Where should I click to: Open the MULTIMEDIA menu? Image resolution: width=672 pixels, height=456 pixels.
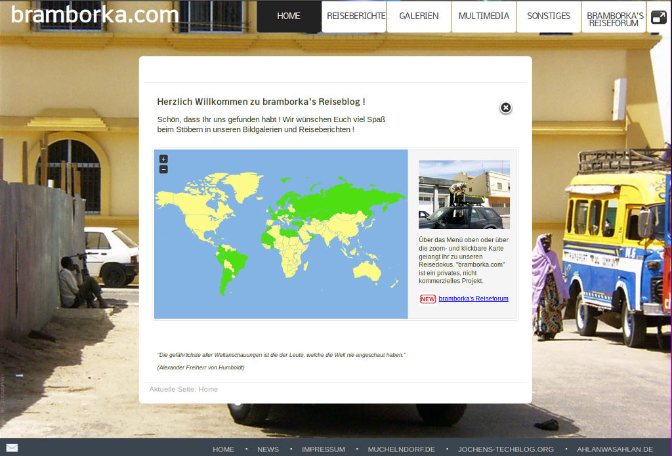click(484, 16)
